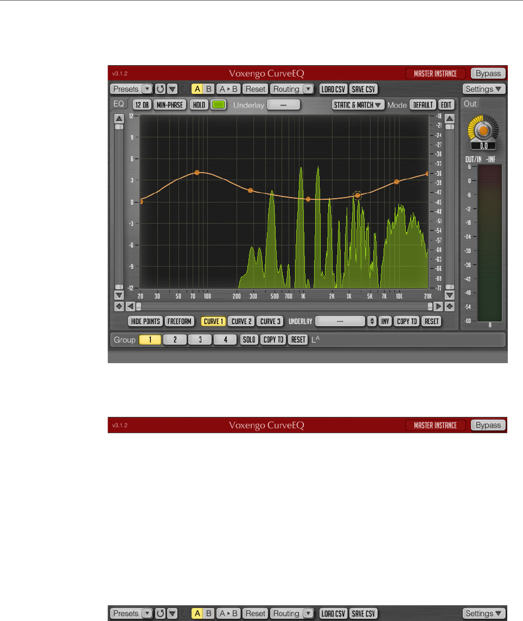Click the right spectrum scale down arrow

pos(449,295)
